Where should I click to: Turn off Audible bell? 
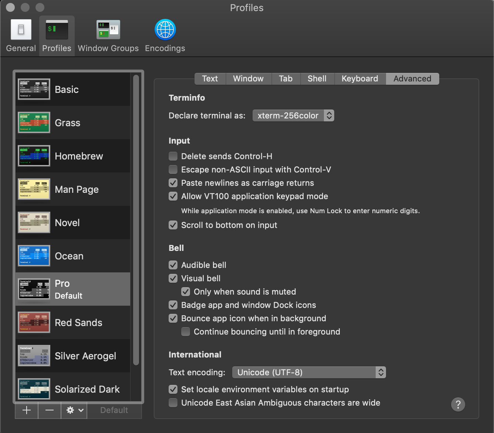(x=173, y=265)
